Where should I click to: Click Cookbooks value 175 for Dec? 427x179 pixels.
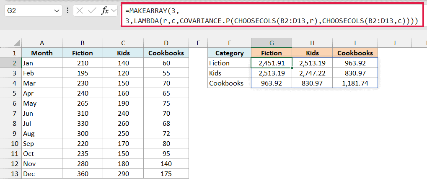[166, 174]
